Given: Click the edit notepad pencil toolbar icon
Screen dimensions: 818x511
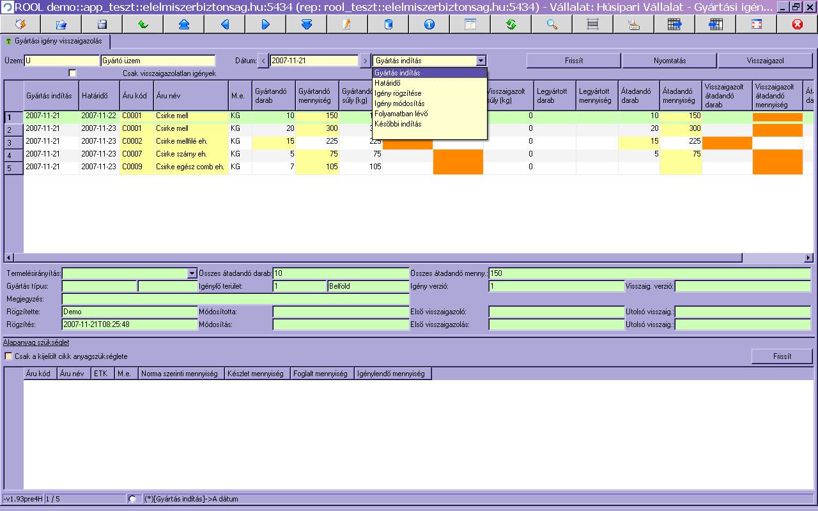Looking at the screenshot, I should (347, 24).
